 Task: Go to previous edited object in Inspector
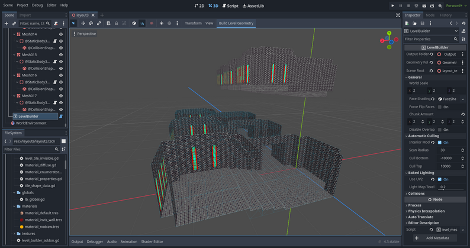coord(451,23)
